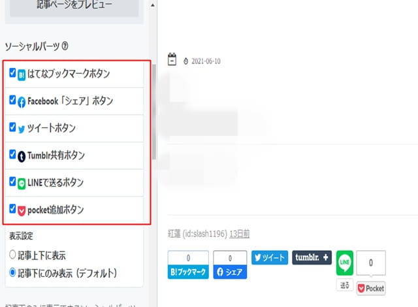Uncheck the はてなブックマークボタン checkbox
Viewport: 418px width, 307px height.
tap(12, 73)
